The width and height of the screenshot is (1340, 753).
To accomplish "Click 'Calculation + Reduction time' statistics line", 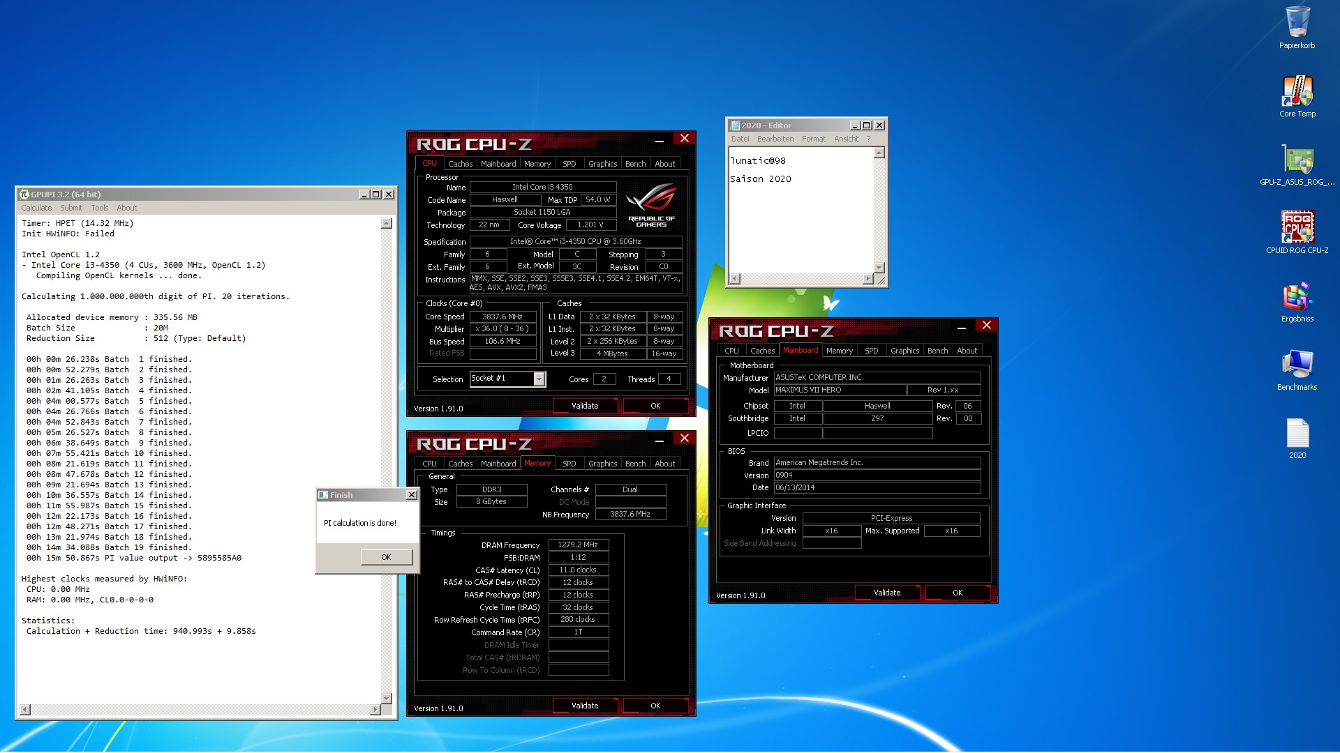I will [x=141, y=631].
